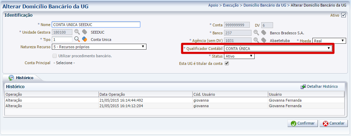Click Detalhar Histórico link
The height and width of the screenshot is (136, 351).
tap(322, 86)
